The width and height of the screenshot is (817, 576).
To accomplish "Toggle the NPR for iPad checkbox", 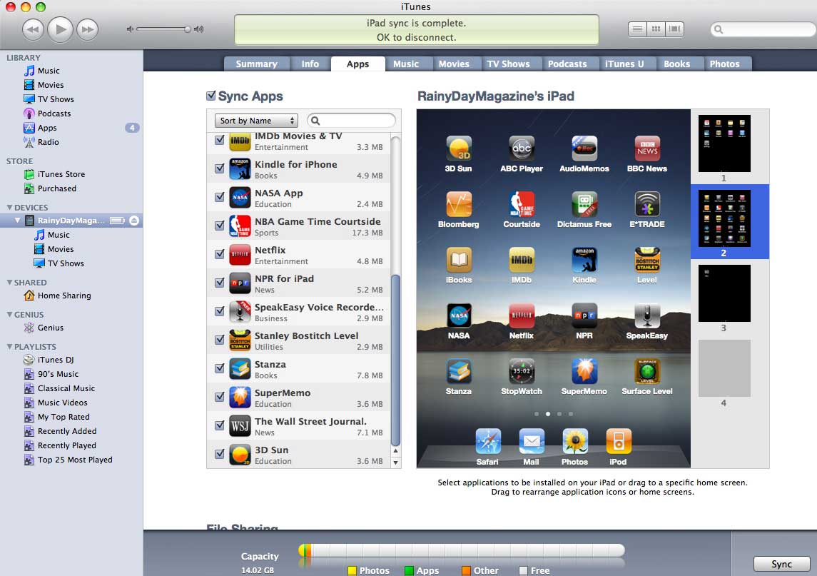I will 220,283.
